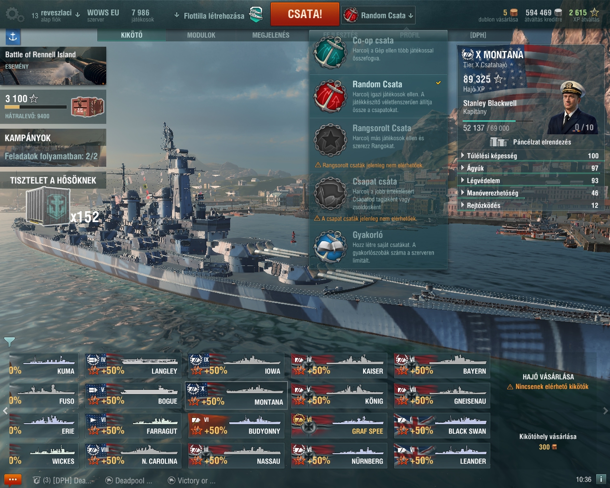610x488 pixels.
Task: Select the Random Csata battle mode option
Action: point(378,96)
